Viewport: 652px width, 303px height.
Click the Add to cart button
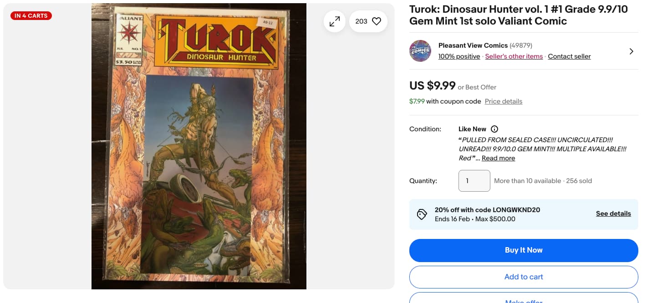tap(524, 277)
